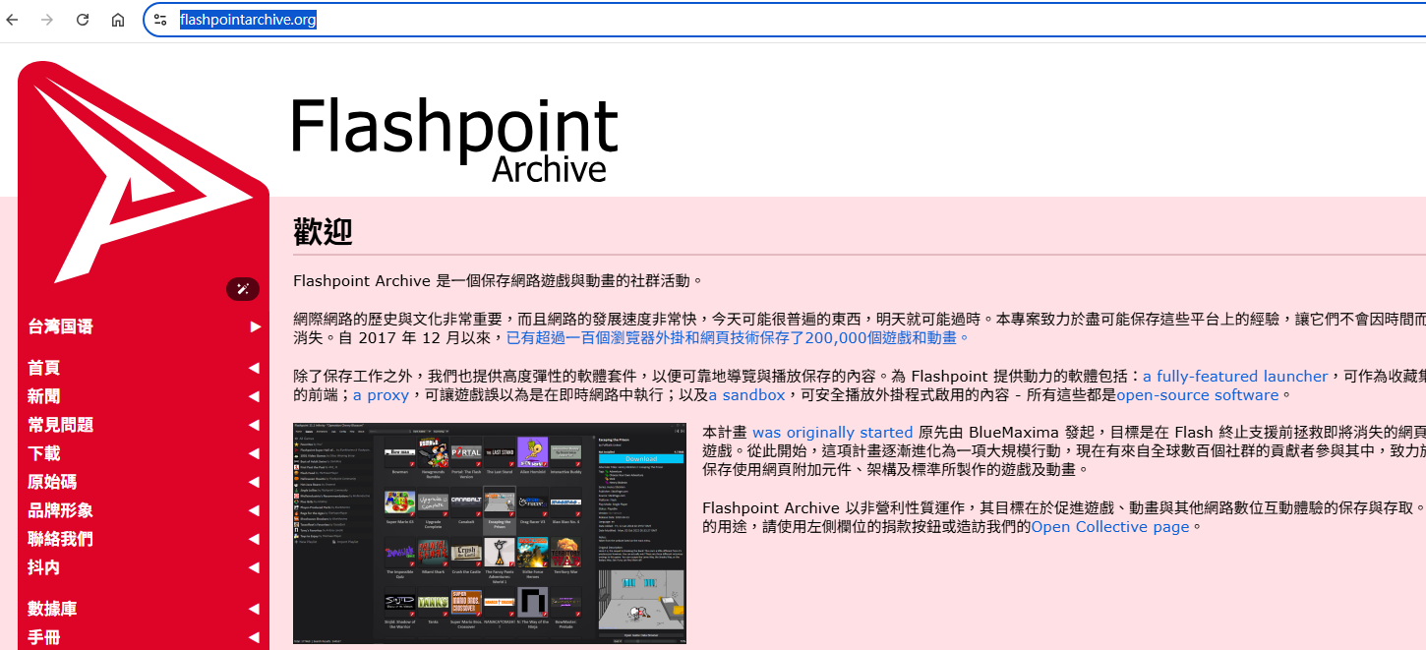Open the 'a sandbox' link
The width and height of the screenshot is (1426, 650).
tap(746, 395)
